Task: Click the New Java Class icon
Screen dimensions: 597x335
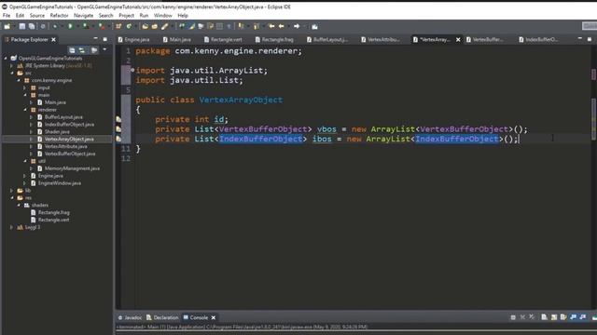Action: pyautogui.click(x=129, y=26)
